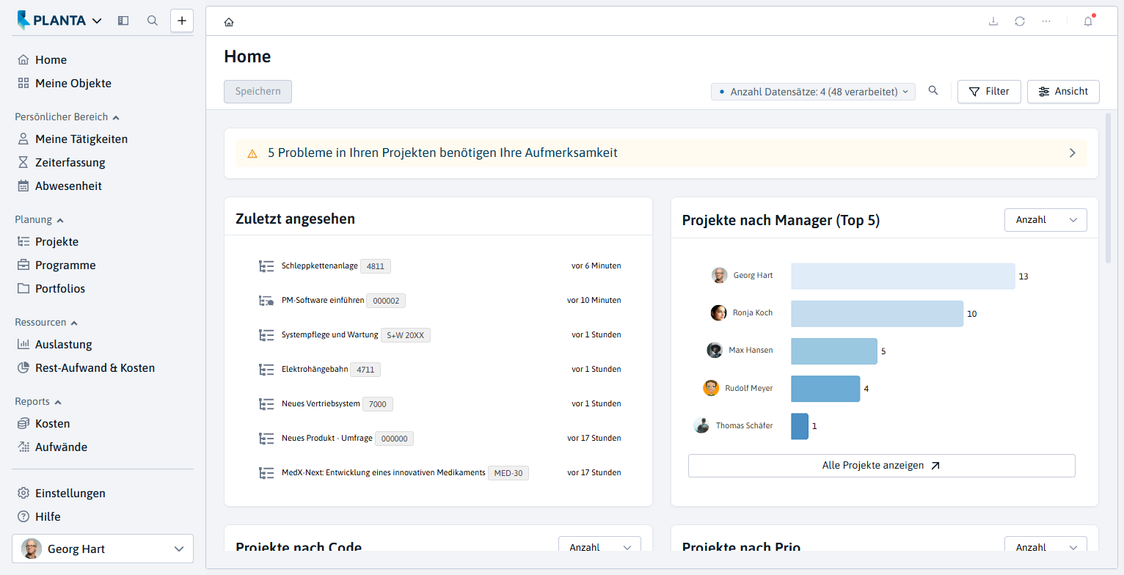Click Alle Projekte anzeigen

point(881,466)
